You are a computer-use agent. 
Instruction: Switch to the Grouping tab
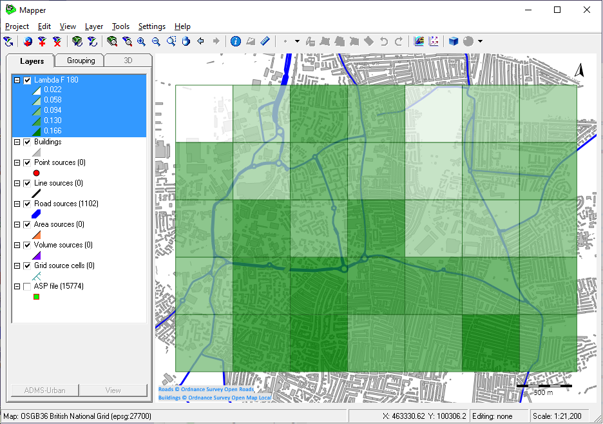coord(81,61)
